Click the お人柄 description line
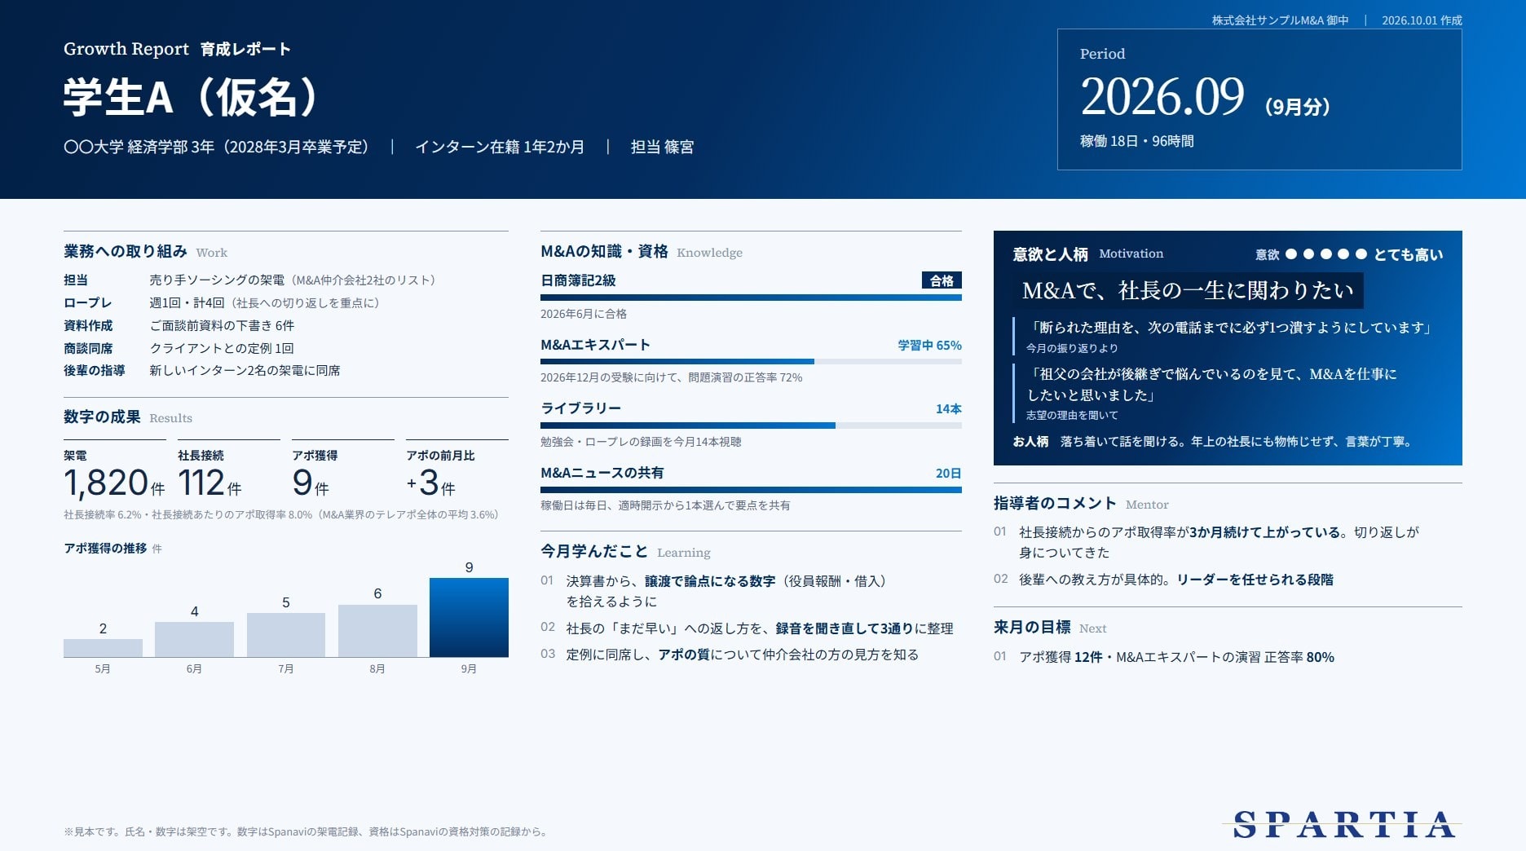 tap(1212, 441)
